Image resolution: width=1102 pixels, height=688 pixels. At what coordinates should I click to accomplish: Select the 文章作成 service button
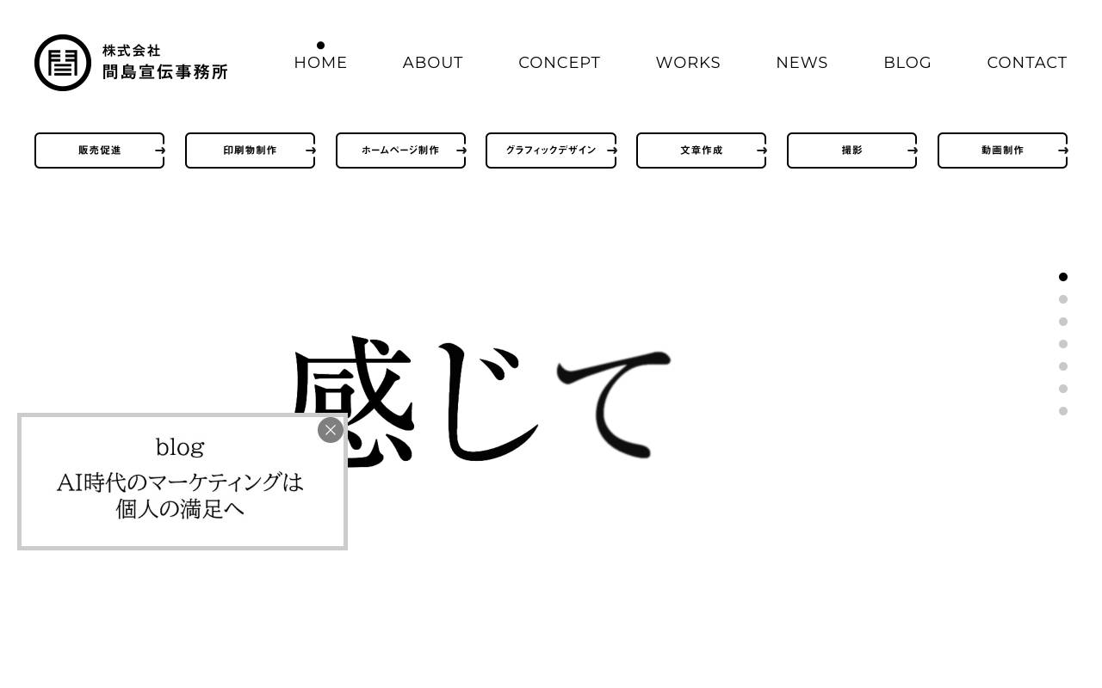pos(702,150)
